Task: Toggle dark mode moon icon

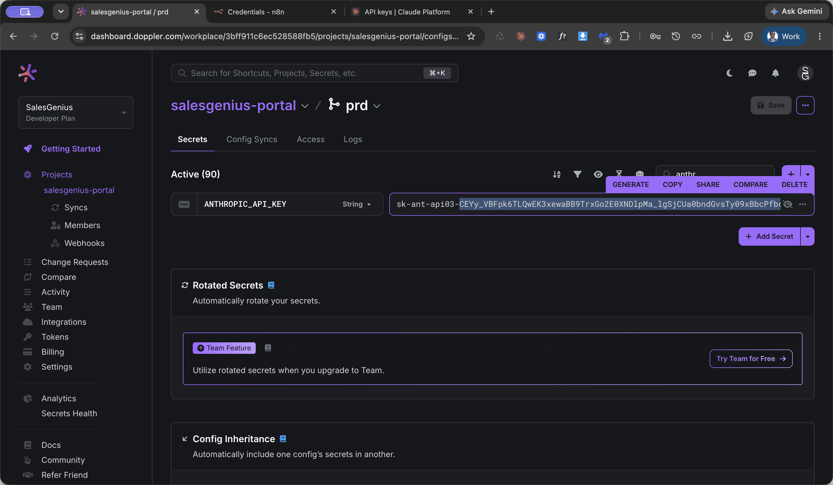Action: [x=729, y=73]
